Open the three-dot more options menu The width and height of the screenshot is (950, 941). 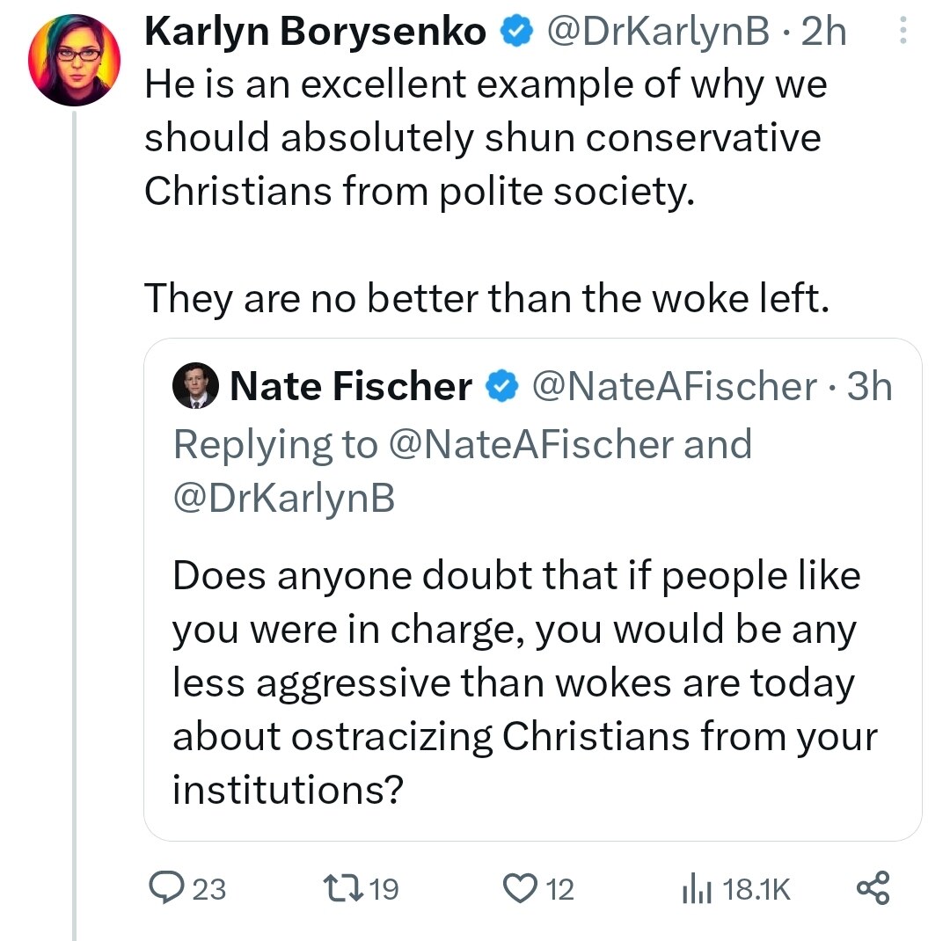(902, 28)
